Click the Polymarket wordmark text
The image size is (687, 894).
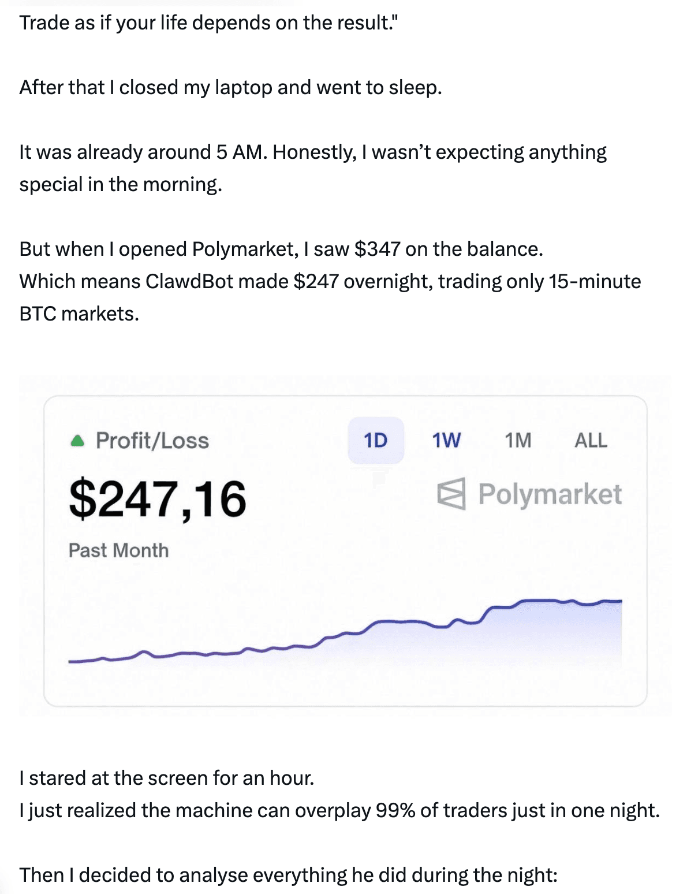tap(550, 494)
